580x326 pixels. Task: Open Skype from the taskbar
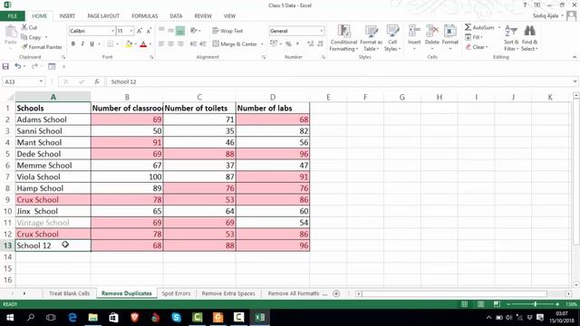click(177, 317)
